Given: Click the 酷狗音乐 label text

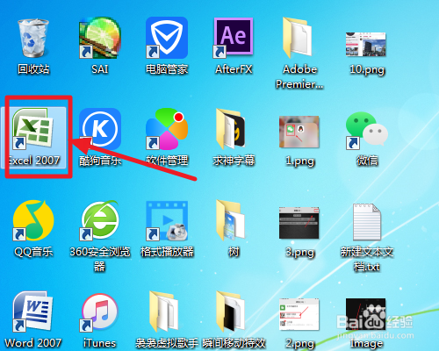Looking at the screenshot, I should (100, 161).
